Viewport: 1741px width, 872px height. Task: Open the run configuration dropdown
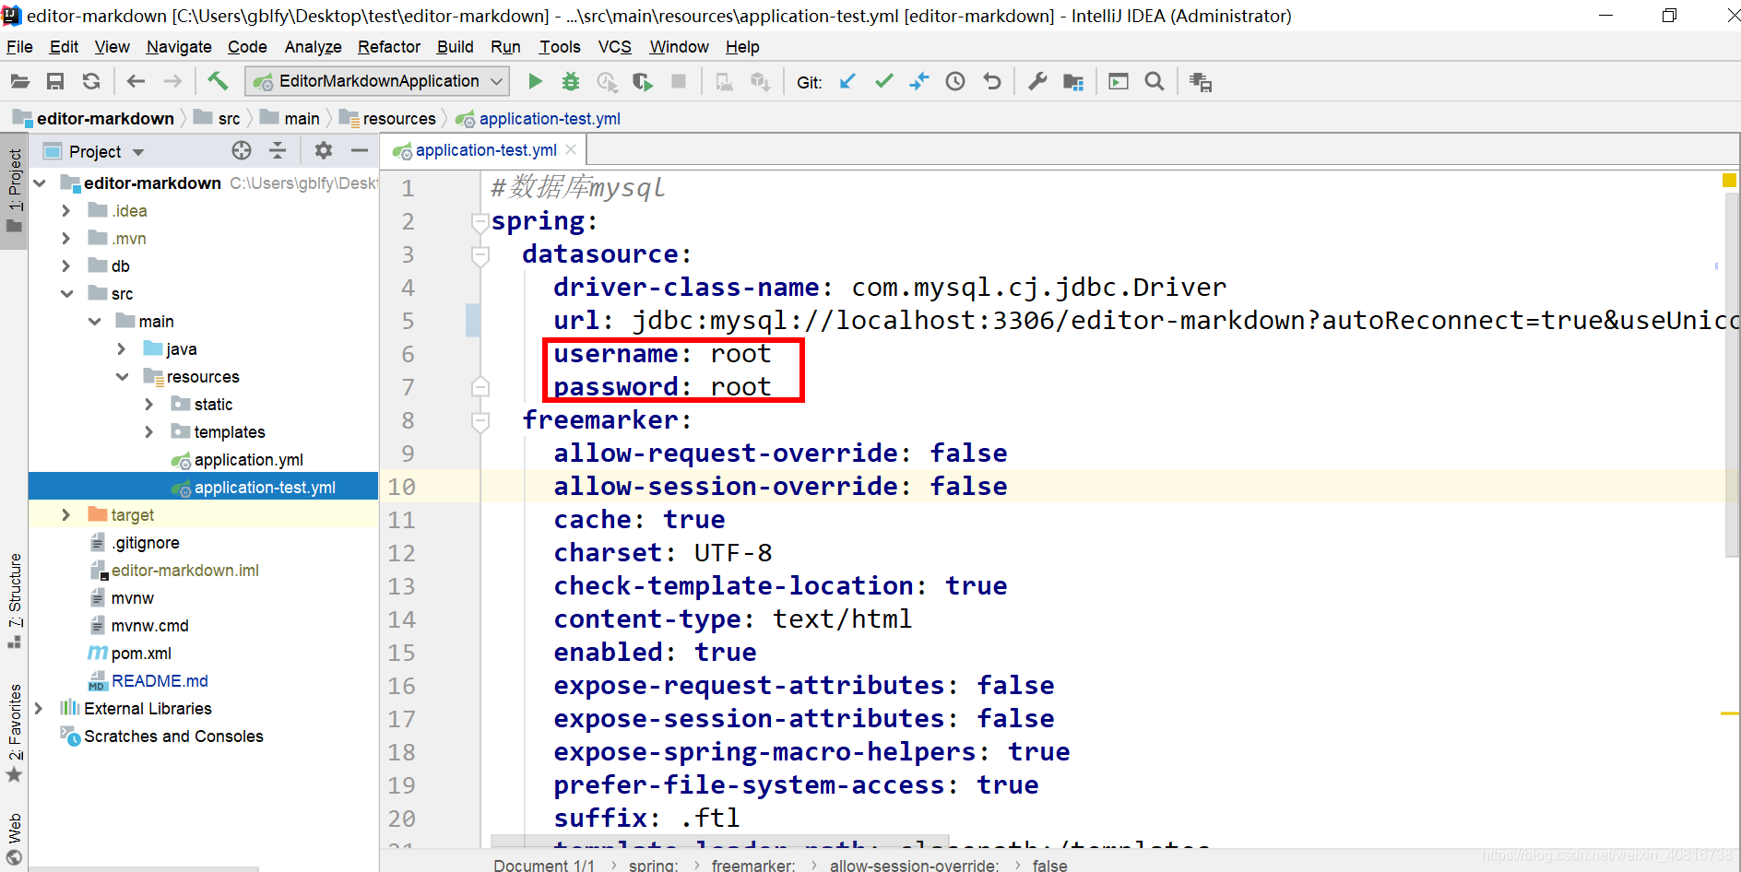[377, 81]
